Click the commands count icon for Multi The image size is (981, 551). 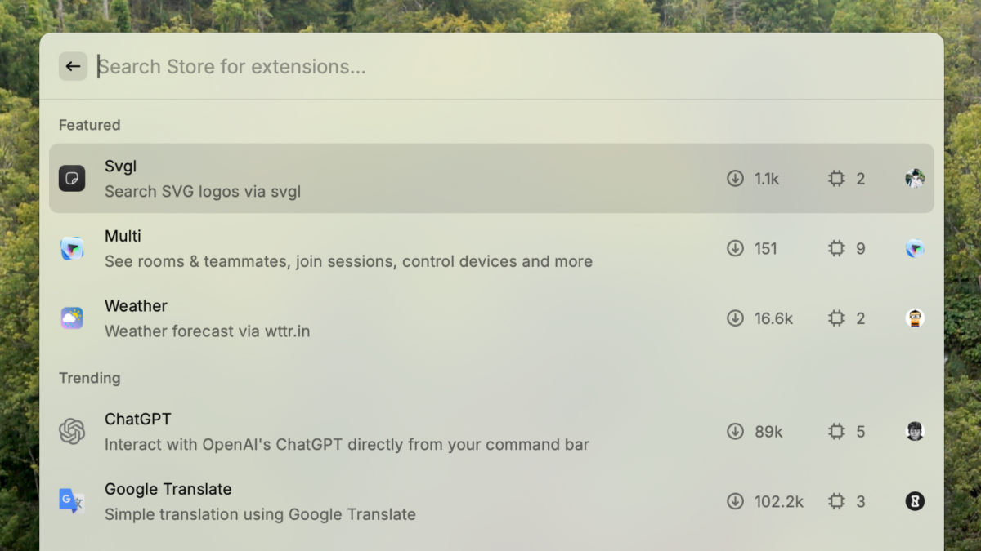pos(836,248)
